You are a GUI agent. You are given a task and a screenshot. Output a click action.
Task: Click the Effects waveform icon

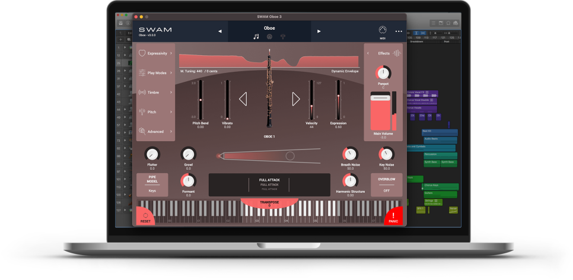click(x=397, y=53)
